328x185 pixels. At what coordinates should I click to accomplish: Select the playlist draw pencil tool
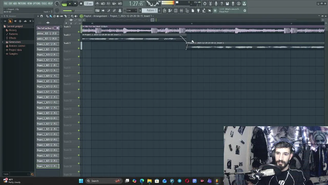click(x=47, y=16)
